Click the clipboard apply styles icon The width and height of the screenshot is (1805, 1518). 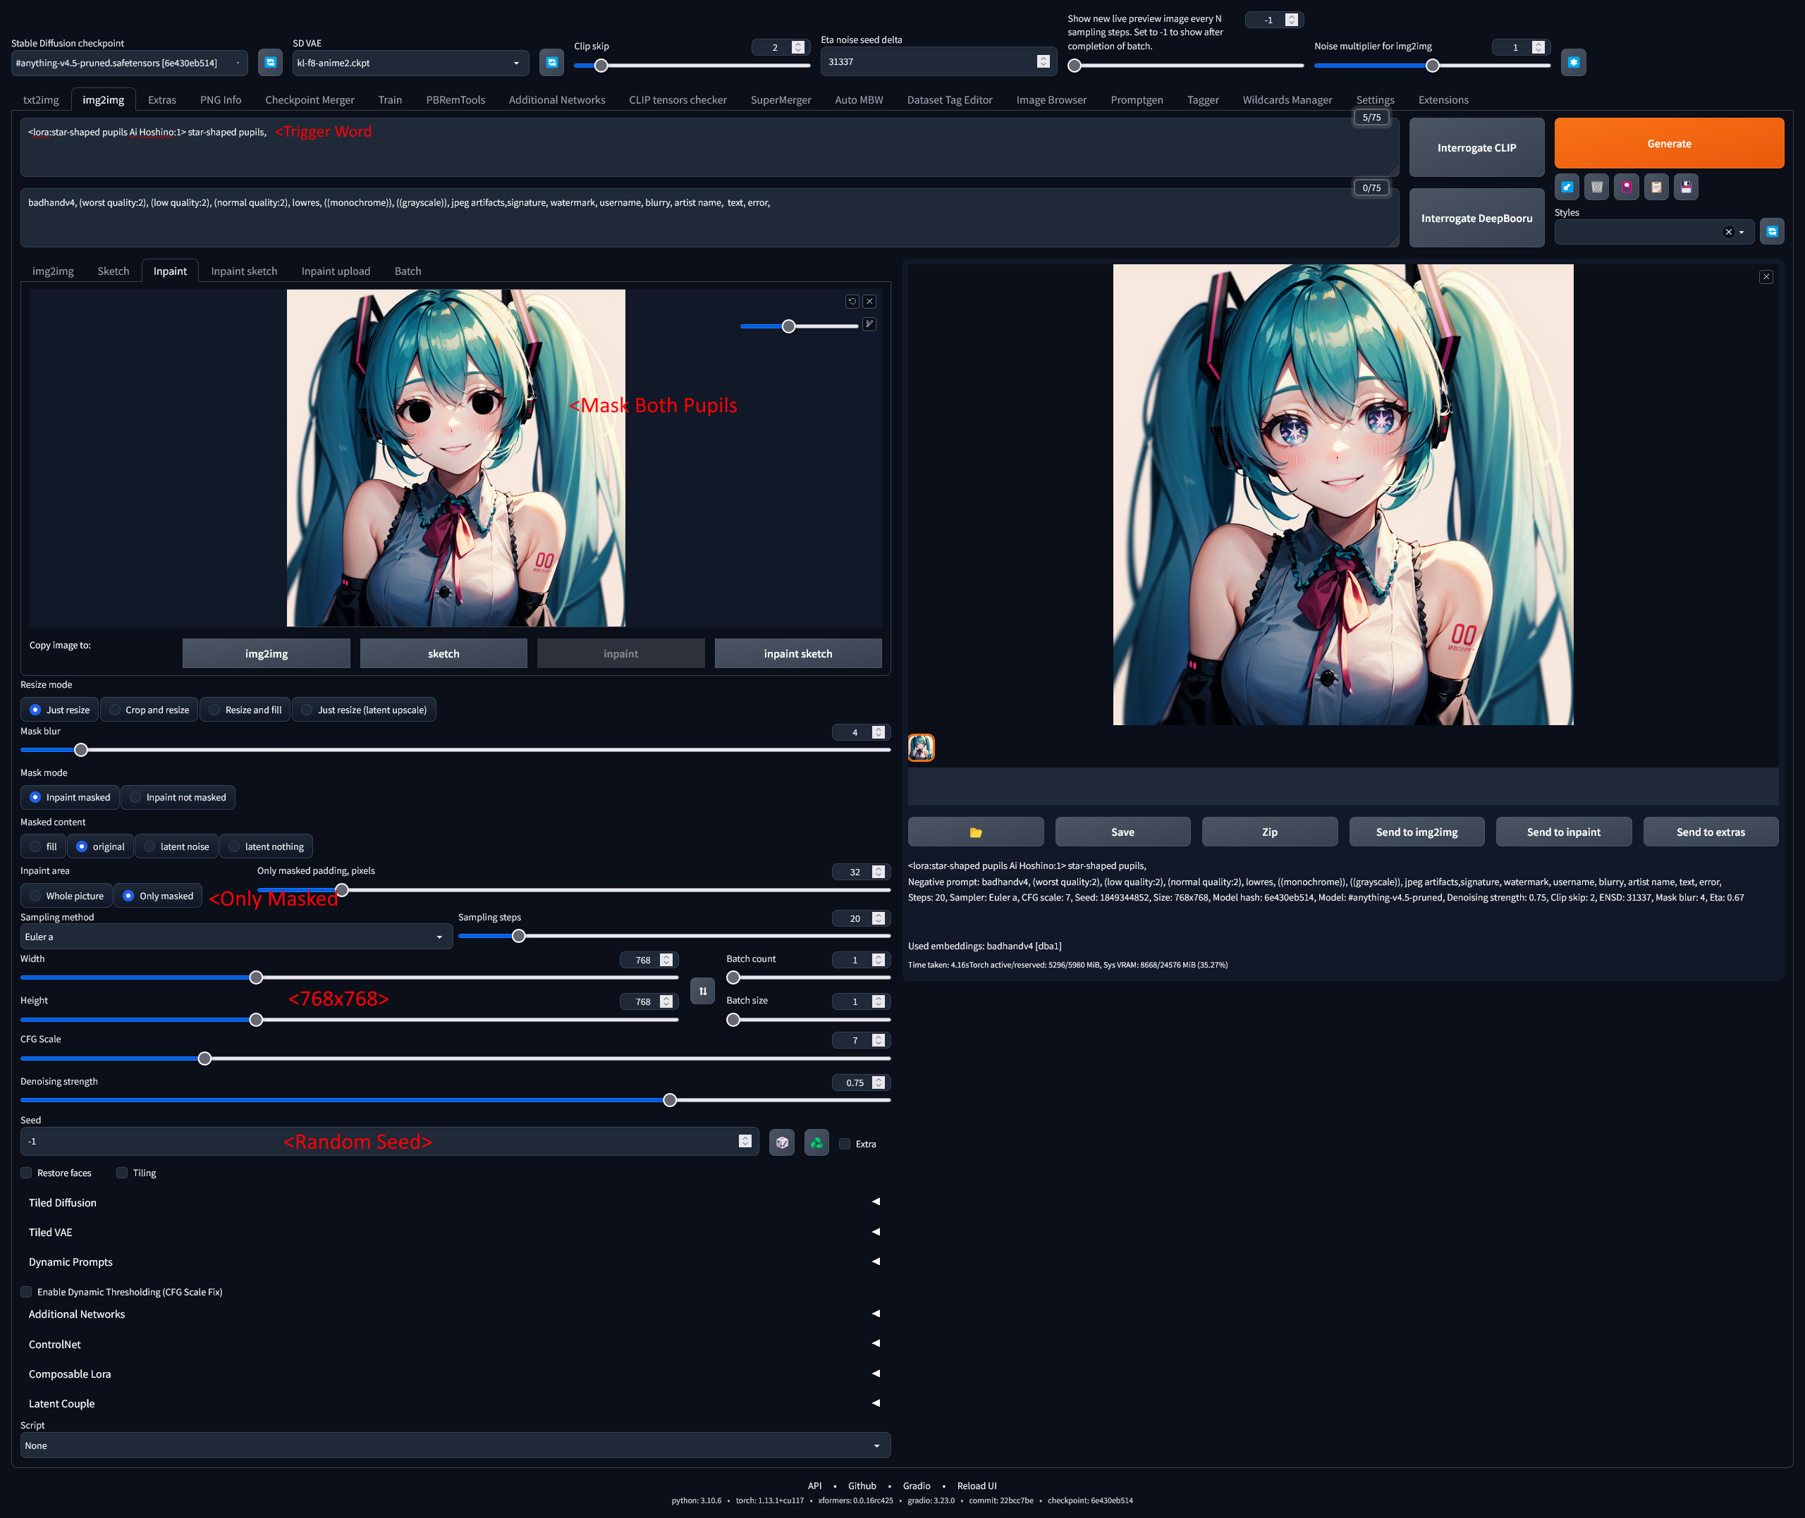(x=1656, y=187)
